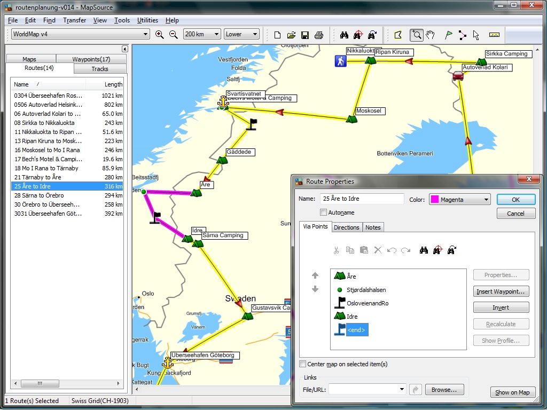Activate the Zoom tool in the toolbar
547x410 pixels.
pos(417,35)
